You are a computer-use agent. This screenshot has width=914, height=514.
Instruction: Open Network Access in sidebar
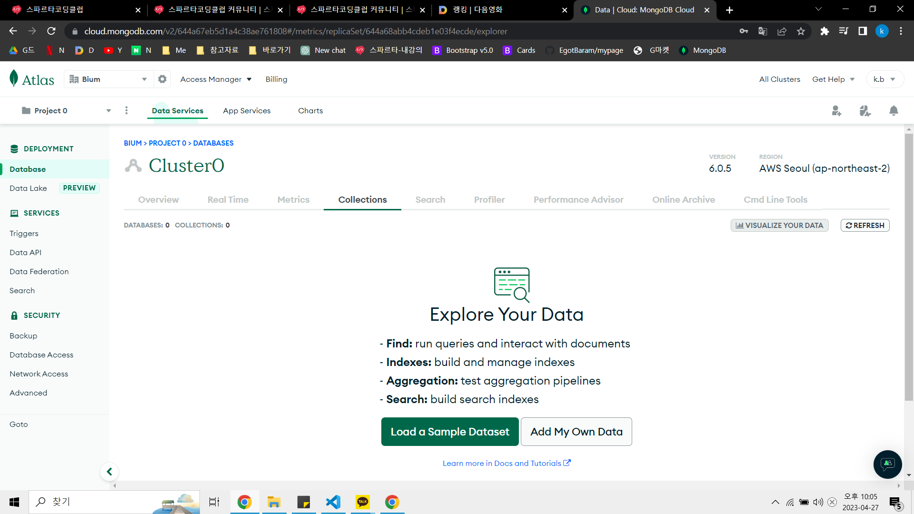39,374
